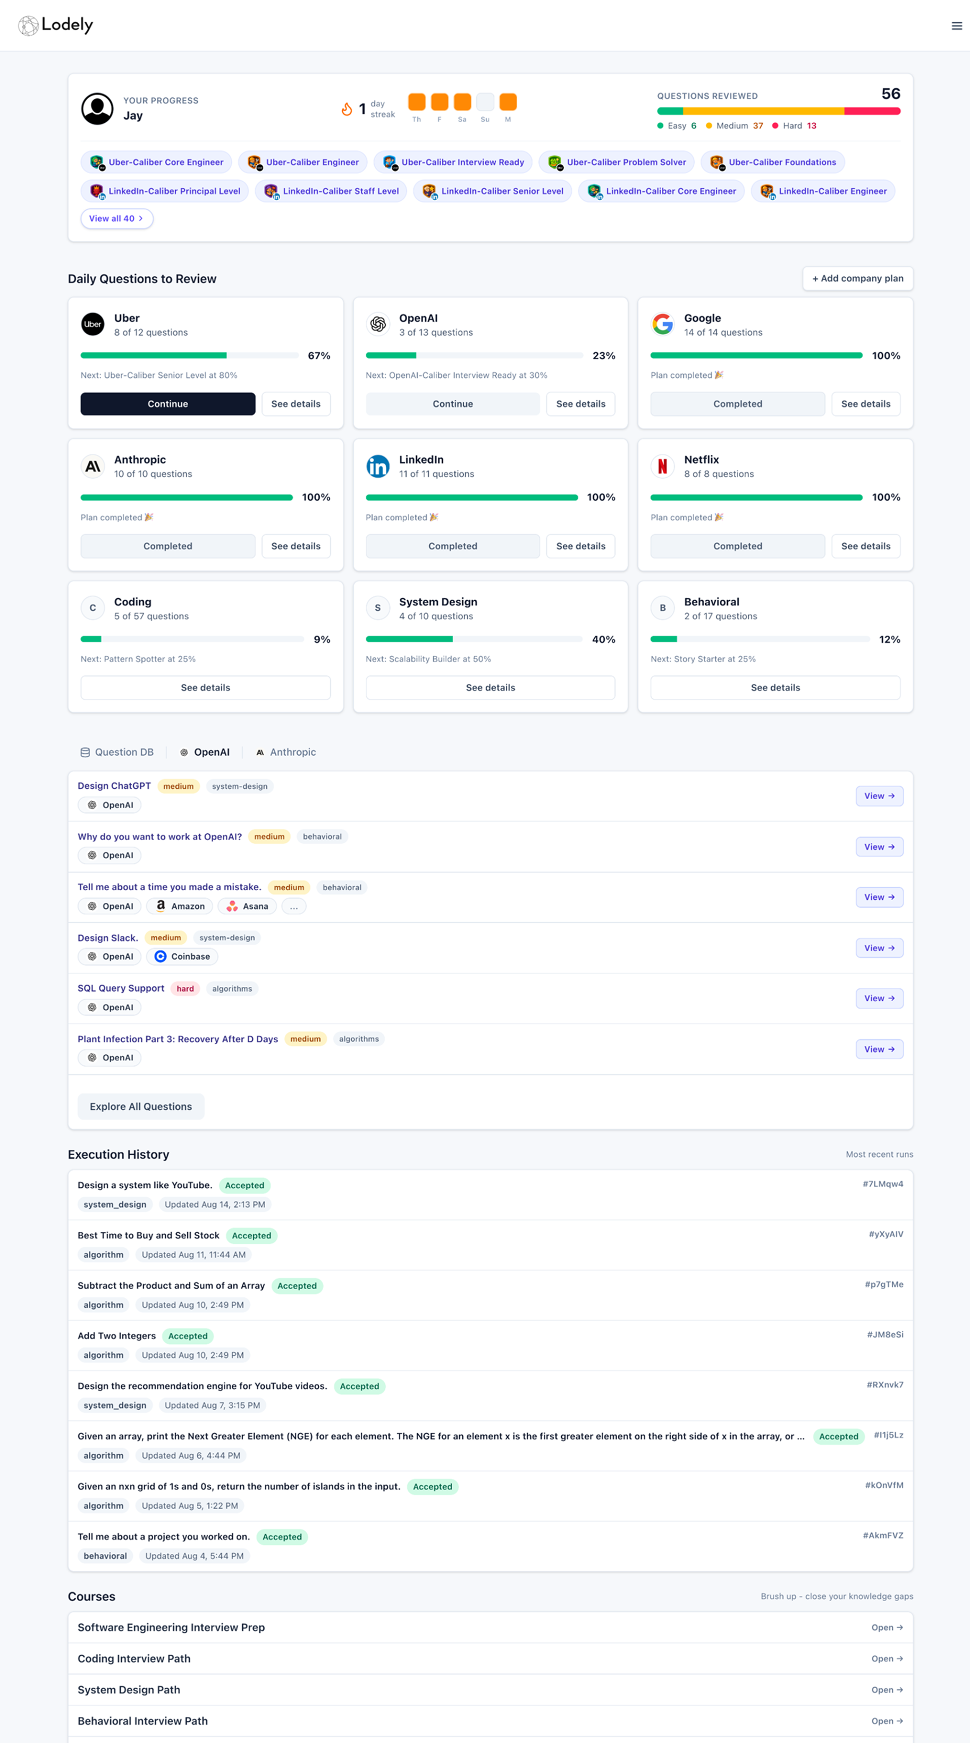Open Jay's profile avatar
Viewport: 970px width, 1743px height.
click(x=97, y=108)
